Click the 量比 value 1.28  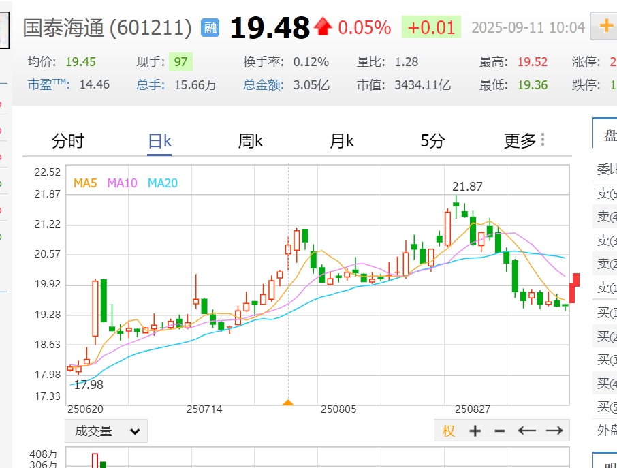[407, 62]
